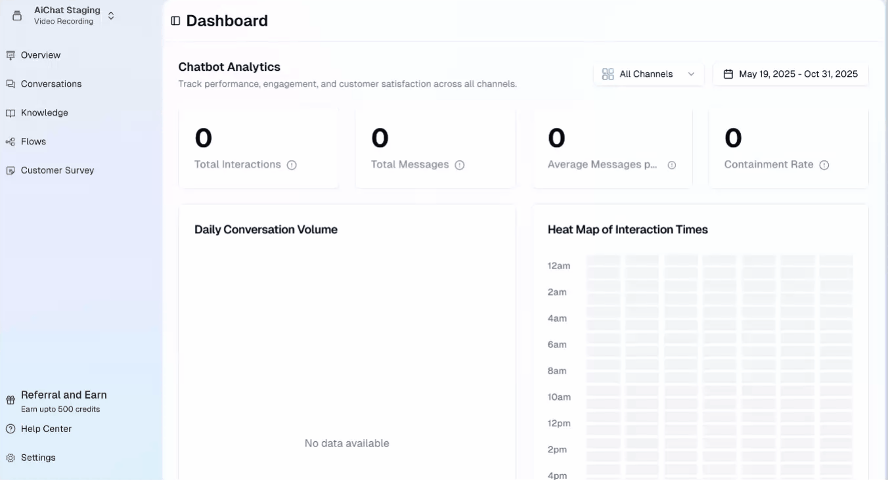The height and width of the screenshot is (480, 888).
Task: Click the grid icon next to All Channels
Action: (x=608, y=74)
